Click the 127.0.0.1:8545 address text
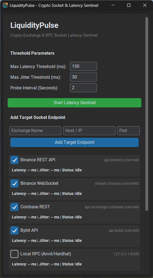 [126, 254]
